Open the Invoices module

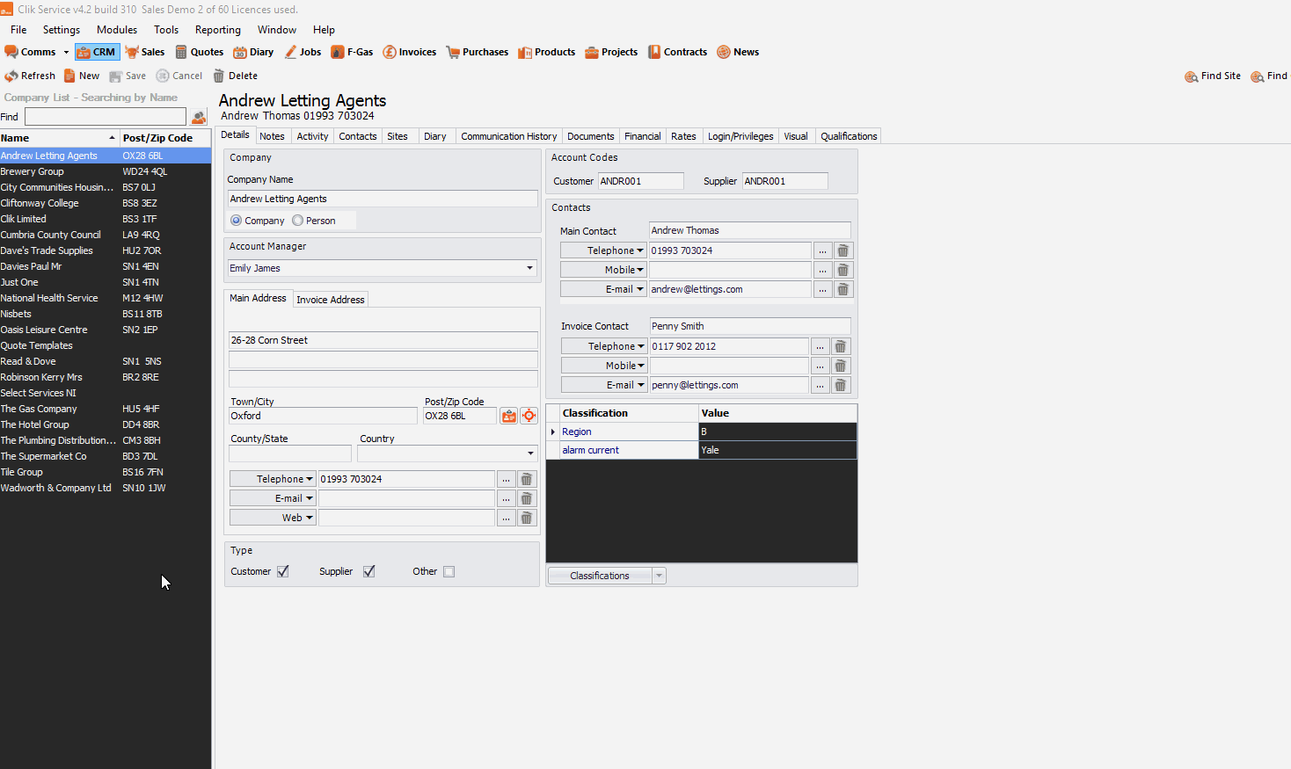point(410,52)
